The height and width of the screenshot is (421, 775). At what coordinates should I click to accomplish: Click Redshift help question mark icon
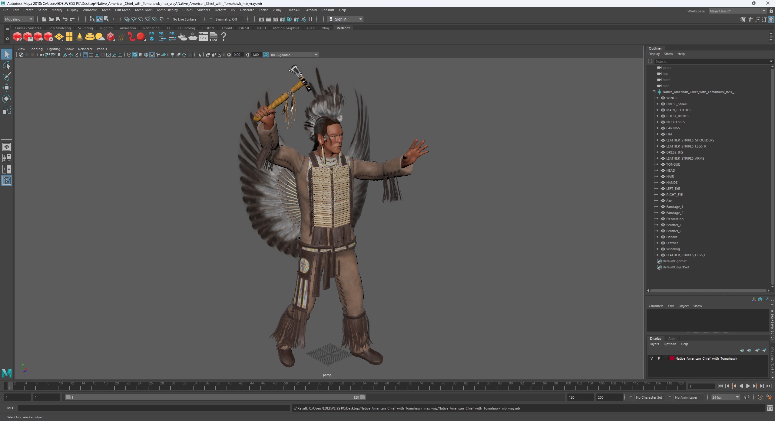224,37
